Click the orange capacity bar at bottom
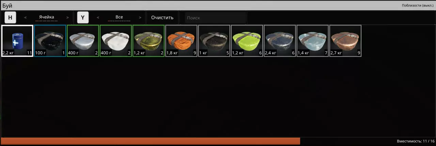Screen dimensions: 436x146 [x=150, y=141]
